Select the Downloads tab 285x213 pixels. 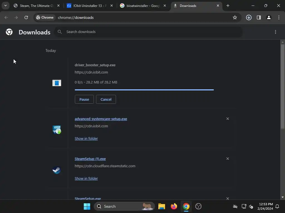coord(196,6)
